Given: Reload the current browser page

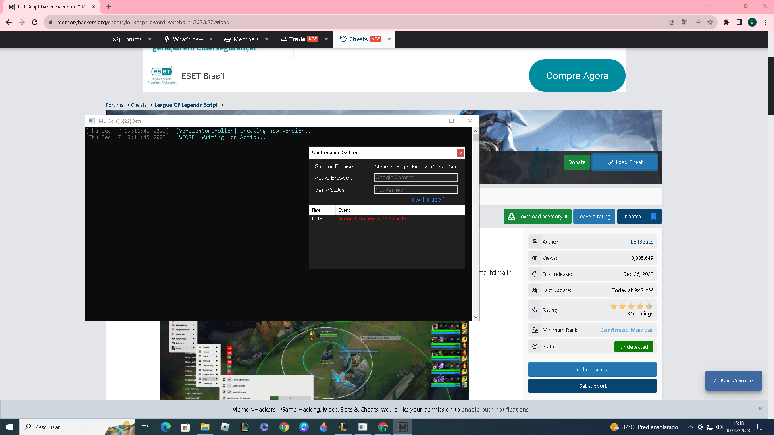Looking at the screenshot, I should (35, 22).
